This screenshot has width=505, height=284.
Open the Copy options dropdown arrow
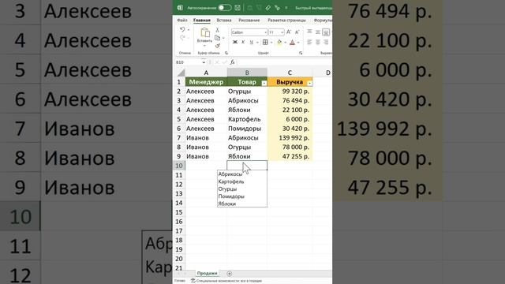pyautogui.click(x=223, y=38)
